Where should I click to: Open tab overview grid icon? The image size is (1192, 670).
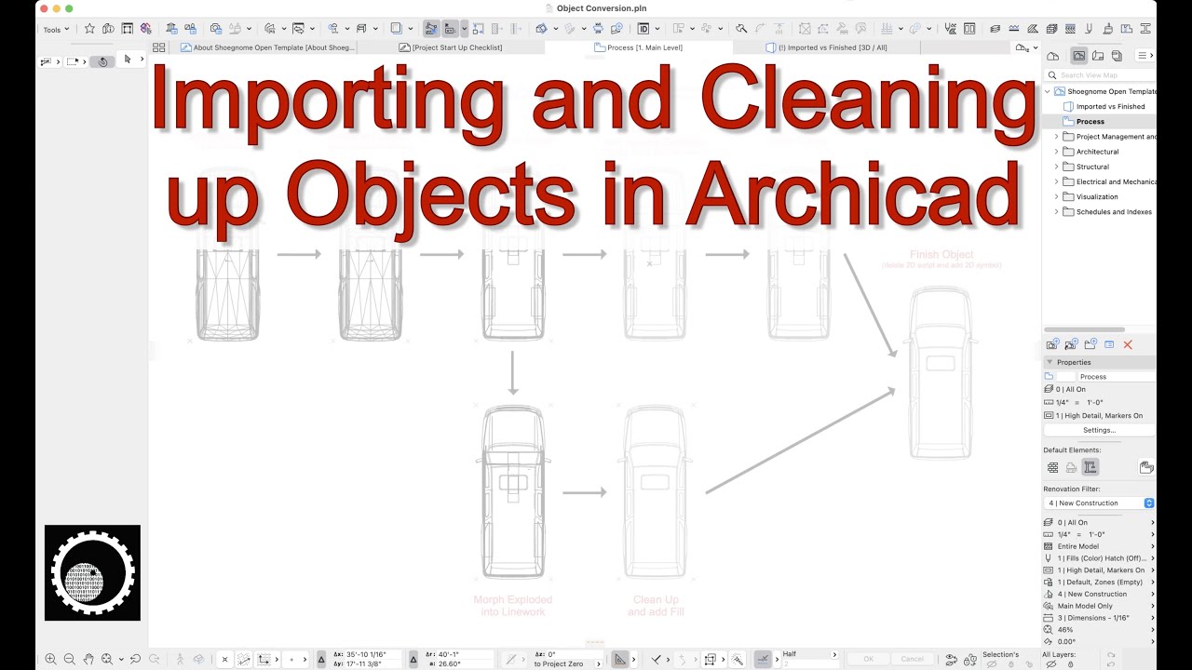coord(158,47)
